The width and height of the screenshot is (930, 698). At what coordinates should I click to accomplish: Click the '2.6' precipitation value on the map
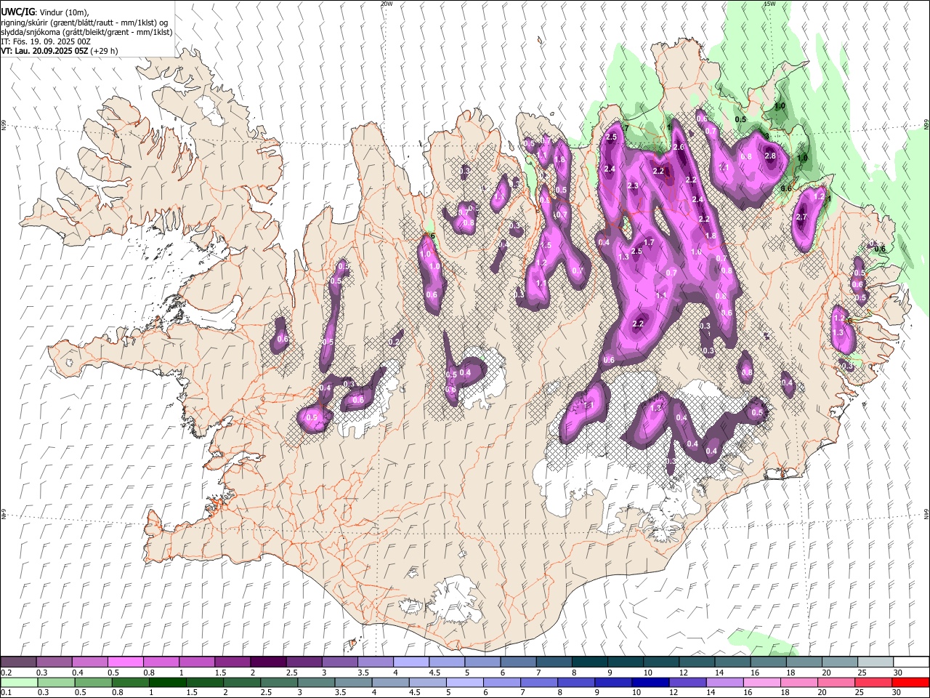coord(679,147)
